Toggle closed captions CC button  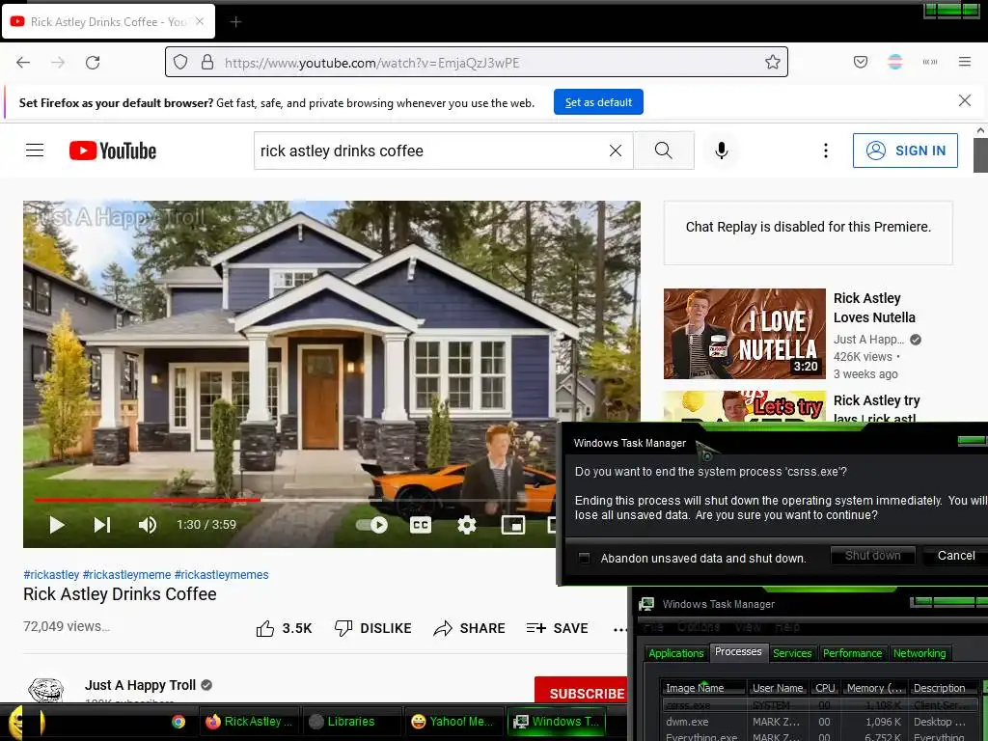coord(421,525)
